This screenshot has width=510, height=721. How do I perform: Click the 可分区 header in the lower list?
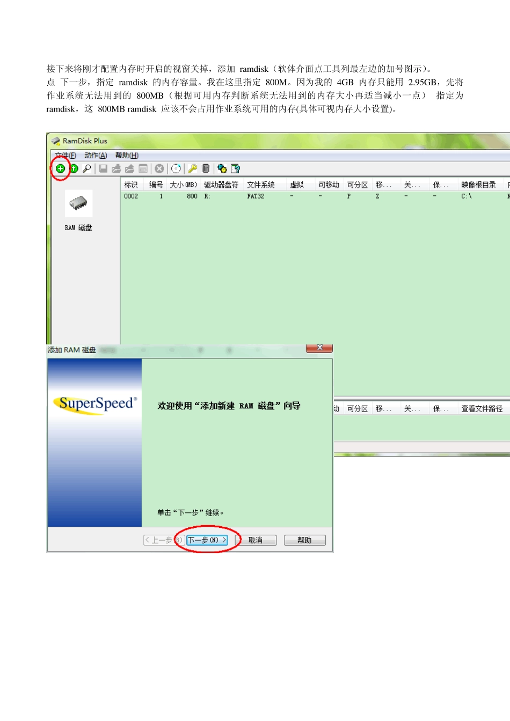tap(358, 409)
